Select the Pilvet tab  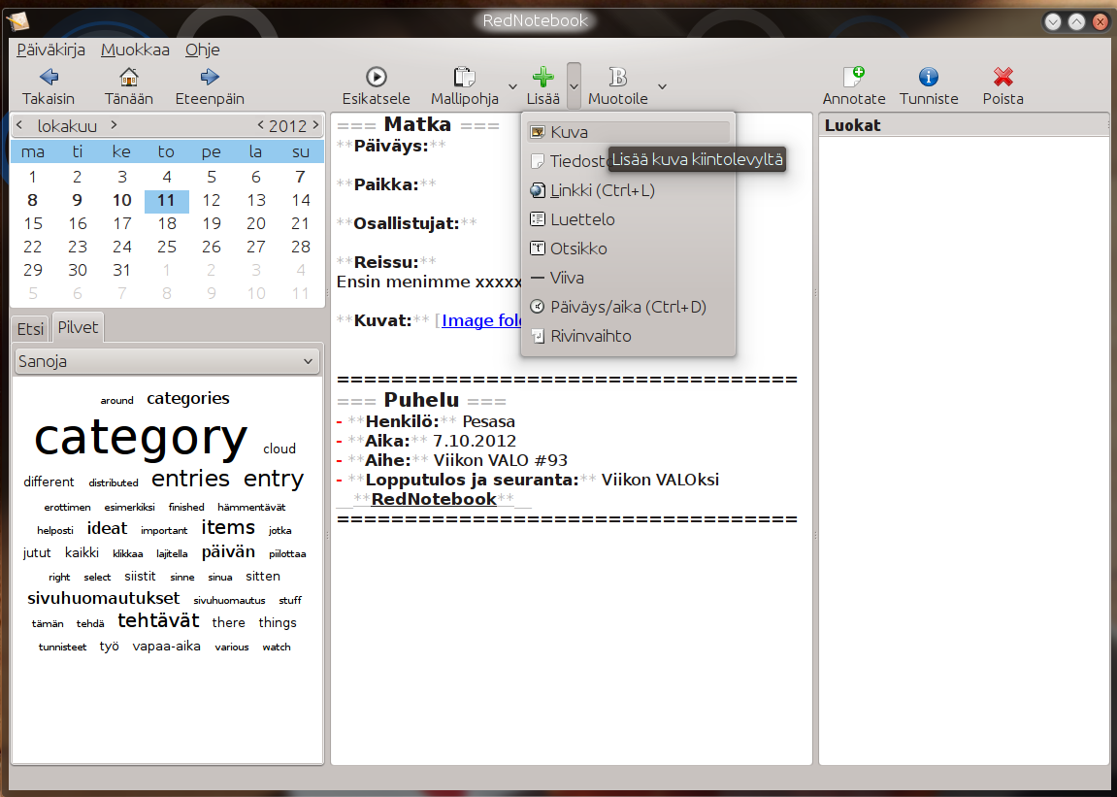coord(79,327)
